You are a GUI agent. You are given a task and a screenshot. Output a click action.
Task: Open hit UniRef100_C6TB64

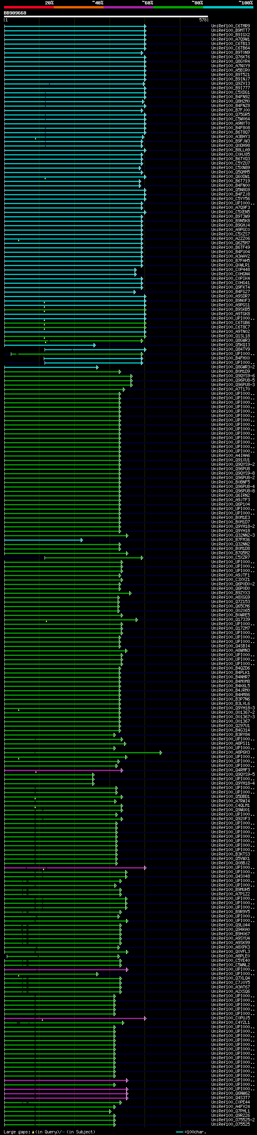click(x=230, y=48)
